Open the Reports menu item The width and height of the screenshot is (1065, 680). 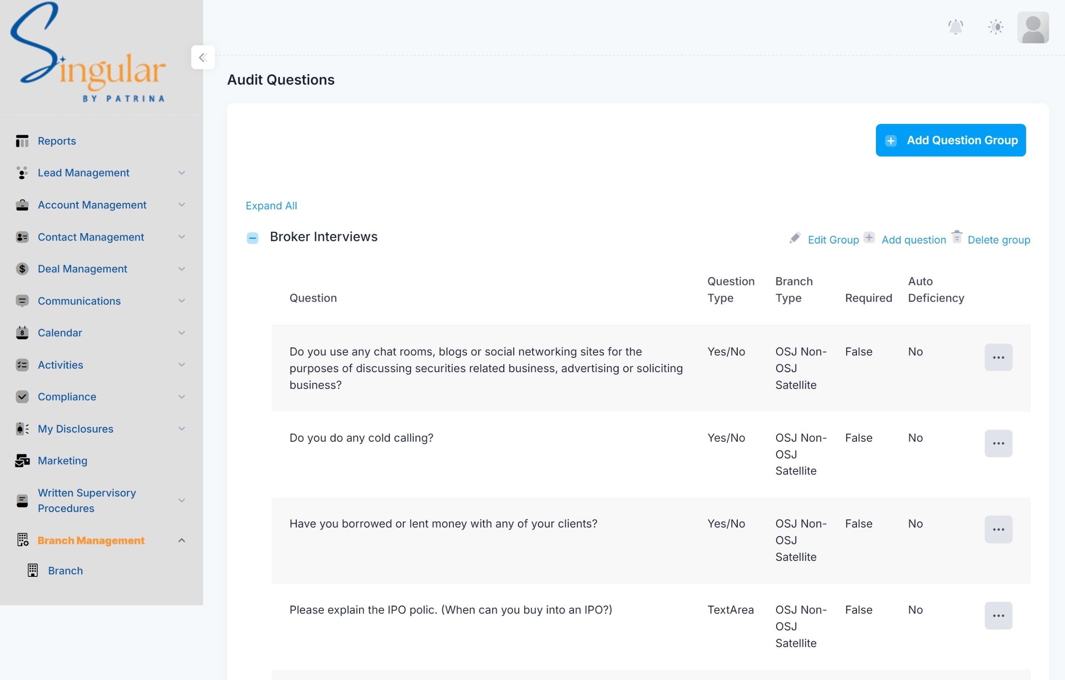pyautogui.click(x=57, y=141)
